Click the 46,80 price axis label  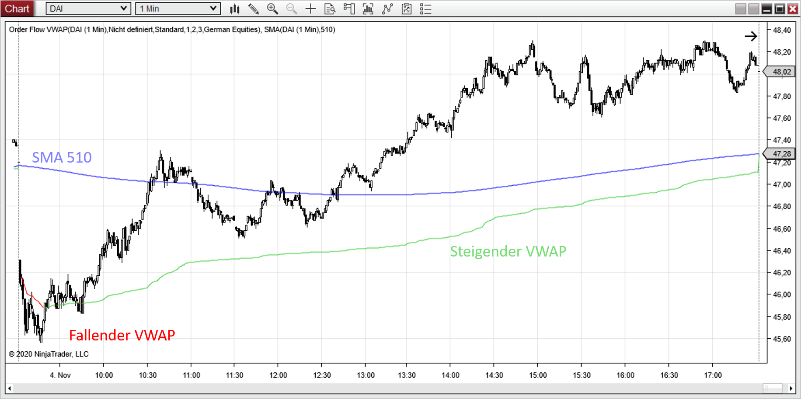tap(782, 206)
